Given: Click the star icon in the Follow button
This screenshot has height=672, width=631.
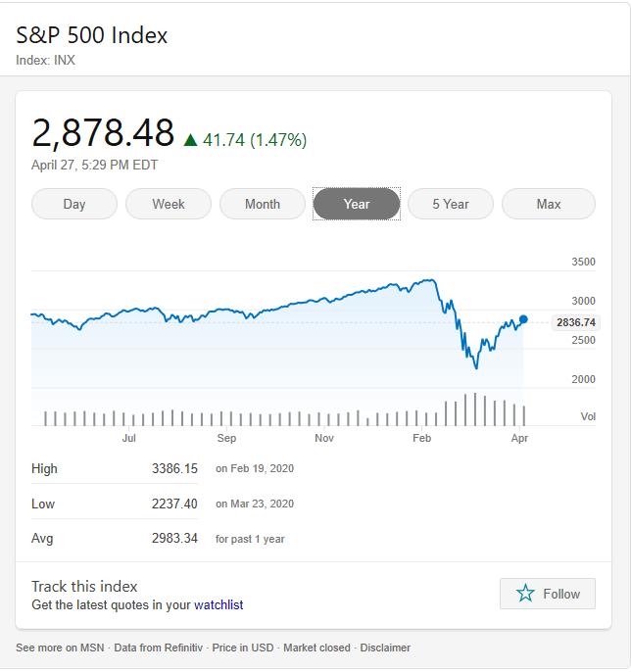Looking at the screenshot, I should coord(525,594).
